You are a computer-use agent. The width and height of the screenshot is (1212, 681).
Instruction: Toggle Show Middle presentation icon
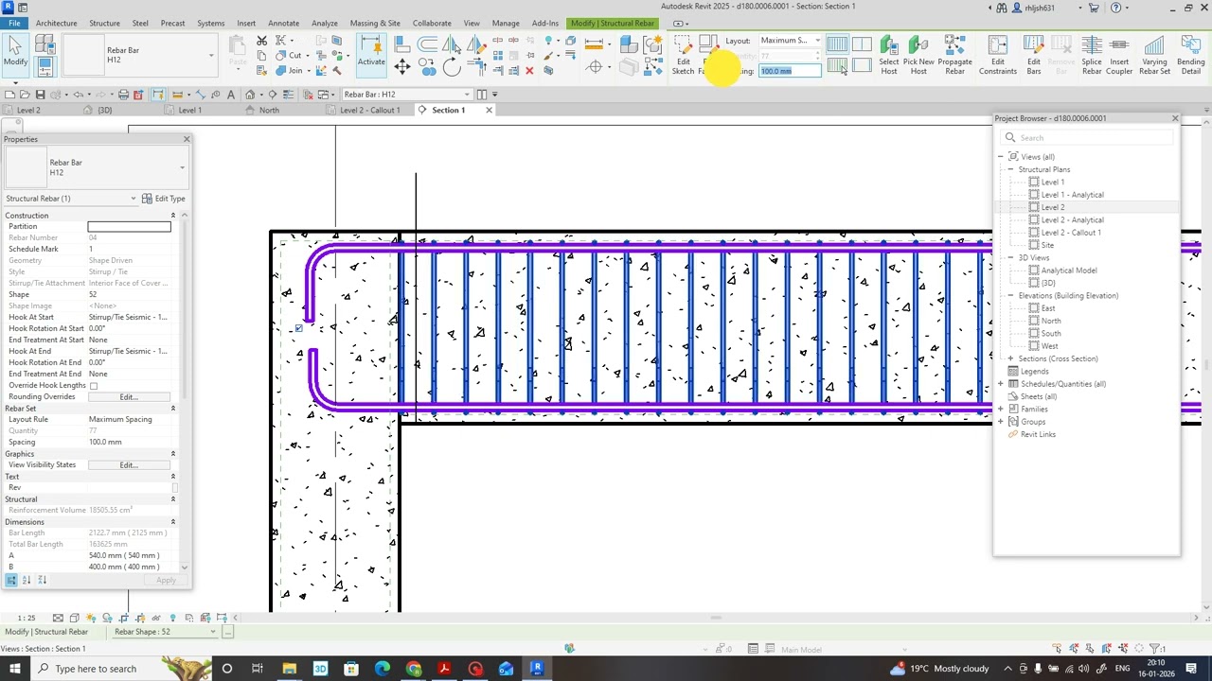coord(861,44)
